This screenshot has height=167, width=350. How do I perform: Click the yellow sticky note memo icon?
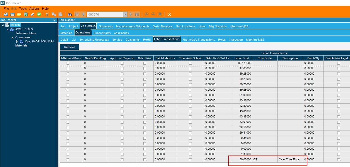point(19,14)
